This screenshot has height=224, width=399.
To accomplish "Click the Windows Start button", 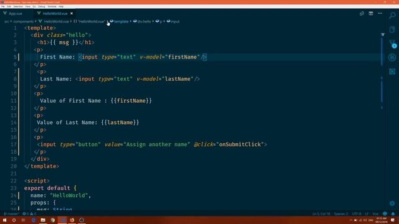I will 4,220.
